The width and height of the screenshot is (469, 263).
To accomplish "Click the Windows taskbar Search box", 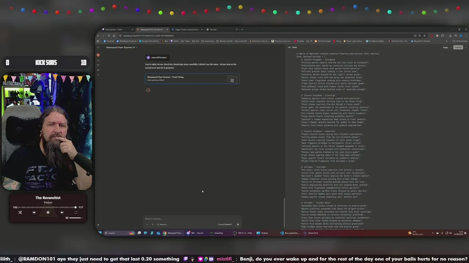I will click(119, 233).
